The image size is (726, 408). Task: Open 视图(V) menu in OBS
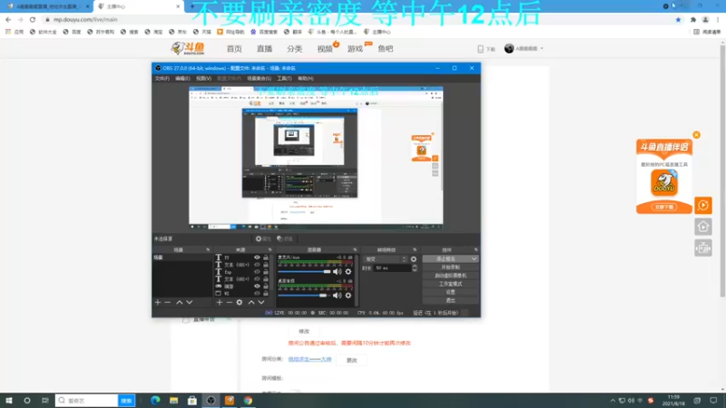pyautogui.click(x=203, y=79)
